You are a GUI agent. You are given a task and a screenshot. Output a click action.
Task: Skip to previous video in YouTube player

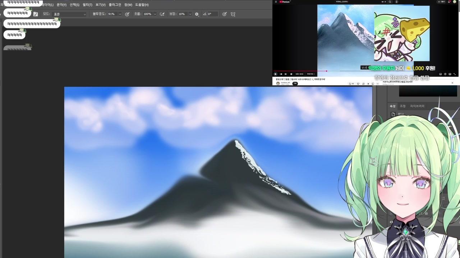coord(281,74)
